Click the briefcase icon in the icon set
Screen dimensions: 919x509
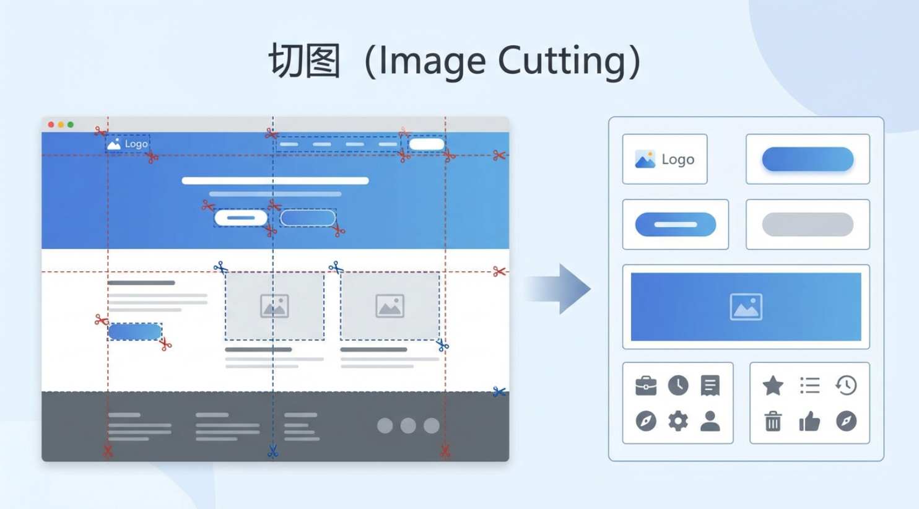point(645,386)
